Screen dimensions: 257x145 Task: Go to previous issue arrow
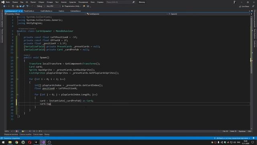pos(30,131)
